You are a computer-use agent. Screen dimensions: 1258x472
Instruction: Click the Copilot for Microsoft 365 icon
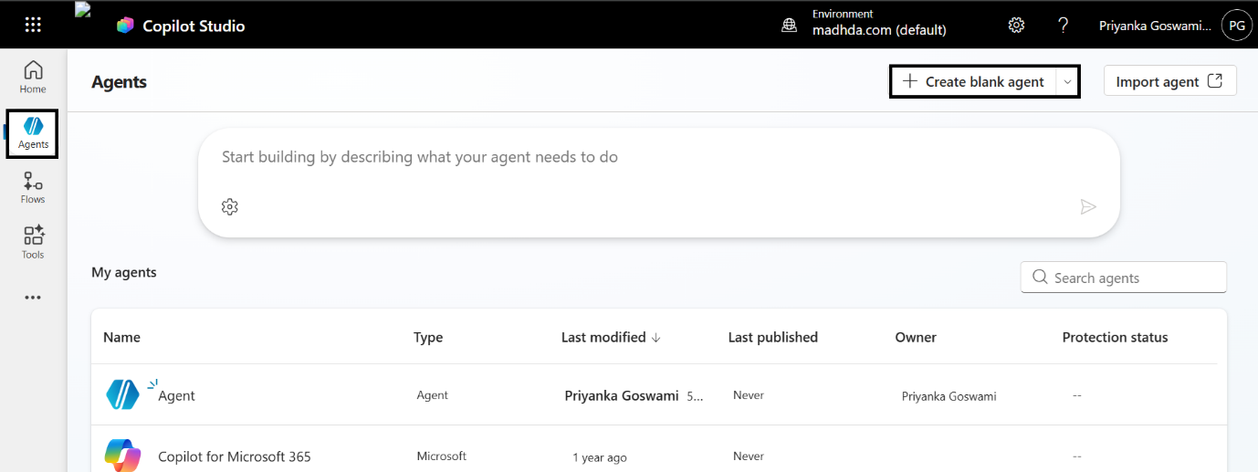pyautogui.click(x=122, y=456)
